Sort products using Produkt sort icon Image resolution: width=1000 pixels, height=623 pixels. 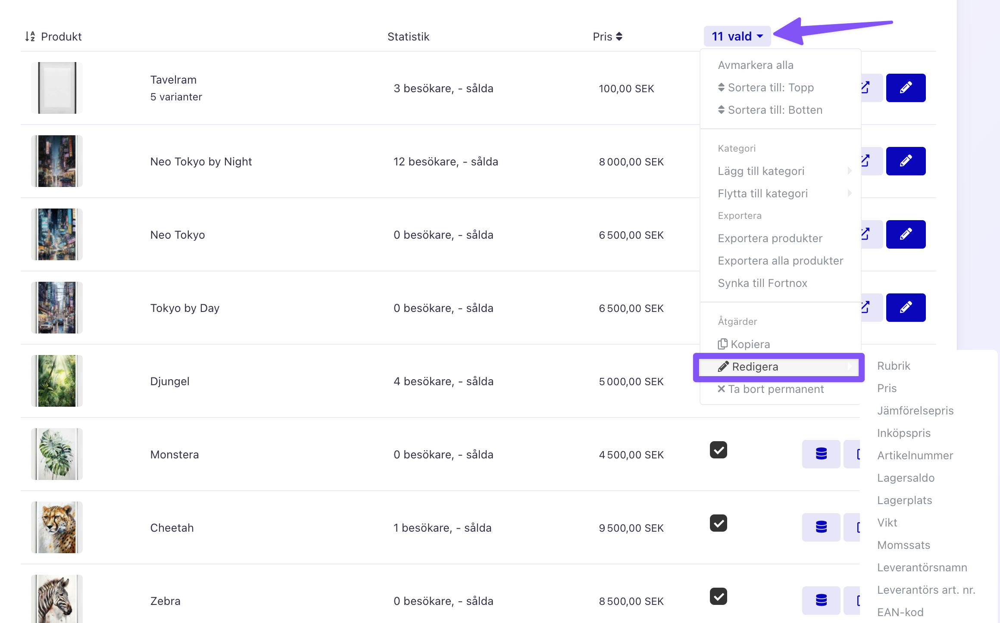coord(30,37)
